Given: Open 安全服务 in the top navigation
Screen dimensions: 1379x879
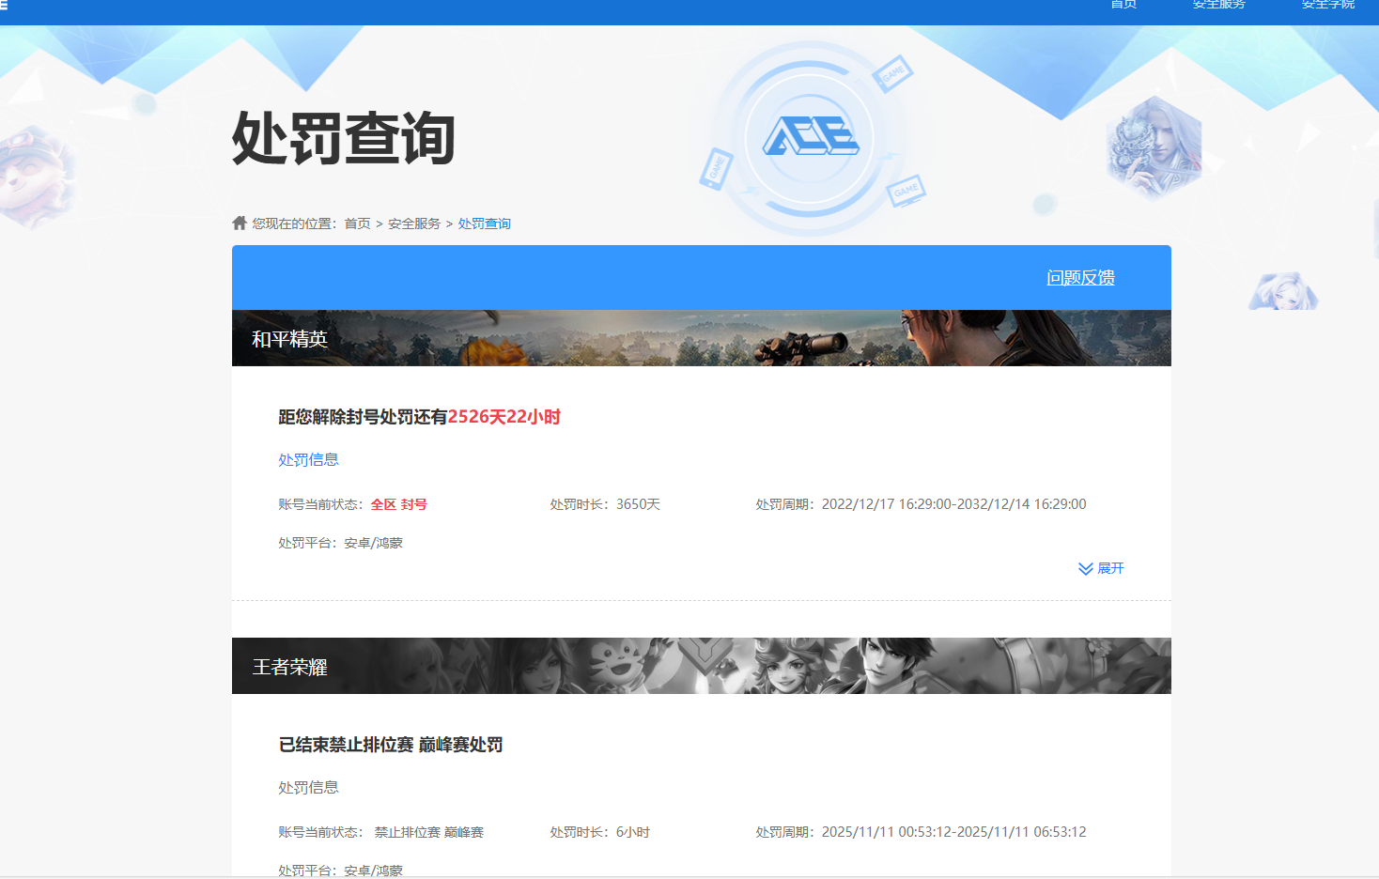Looking at the screenshot, I should [1218, 6].
